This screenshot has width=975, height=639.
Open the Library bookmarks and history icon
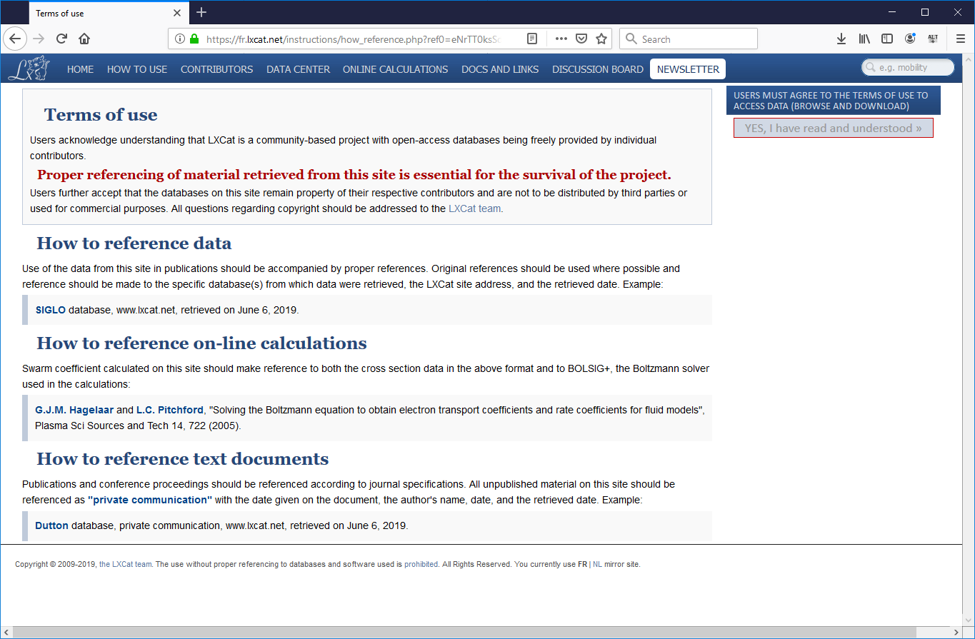coord(864,39)
